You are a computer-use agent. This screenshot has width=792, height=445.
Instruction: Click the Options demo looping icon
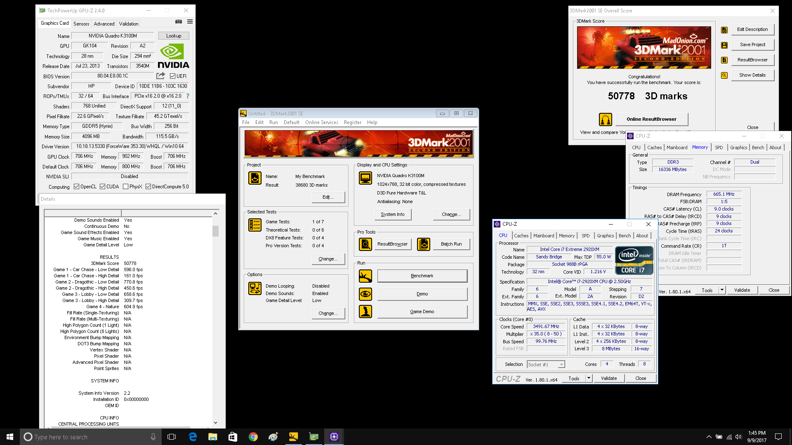(x=255, y=288)
